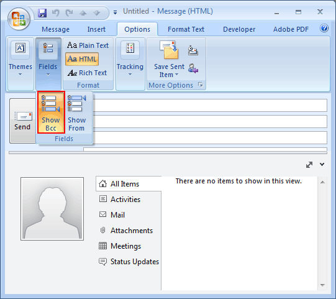The image size is (336, 299).
Task: Click the Themes icon
Action: [x=20, y=48]
